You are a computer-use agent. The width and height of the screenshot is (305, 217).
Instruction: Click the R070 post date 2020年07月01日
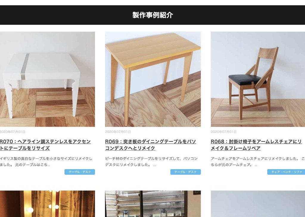pos(13,132)
